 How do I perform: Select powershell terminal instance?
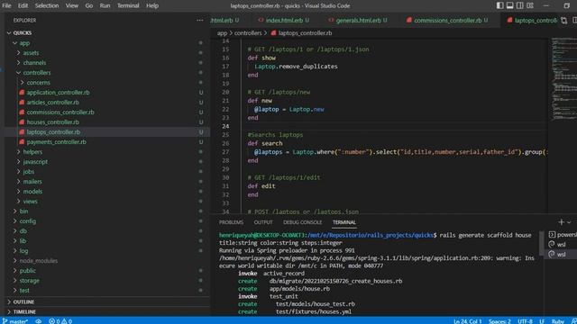[x=562, y=235]
